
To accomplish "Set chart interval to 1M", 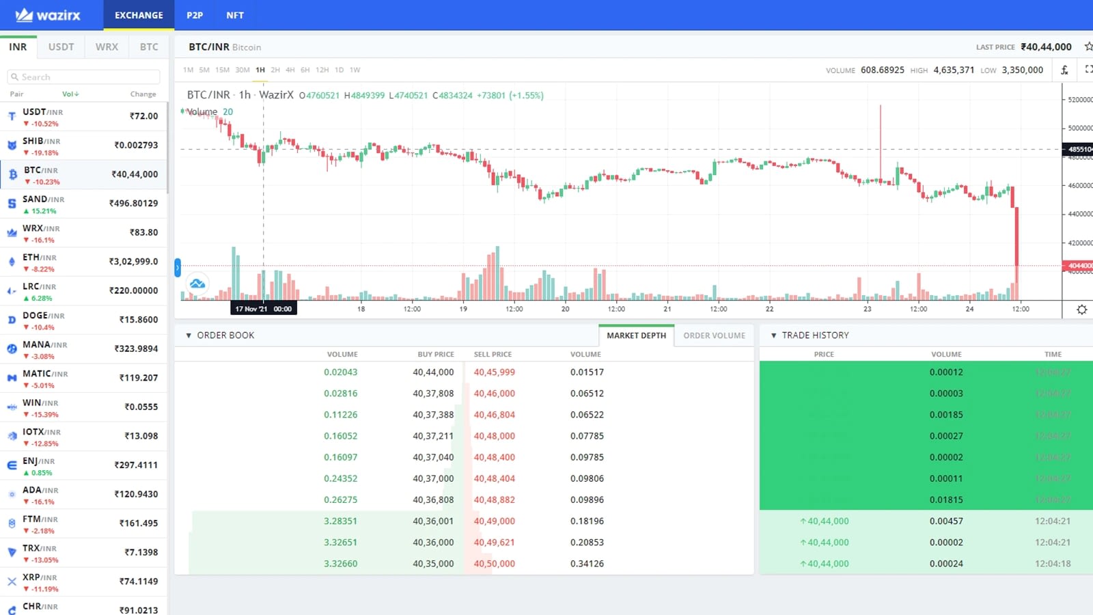I will (x=188, y=70).
